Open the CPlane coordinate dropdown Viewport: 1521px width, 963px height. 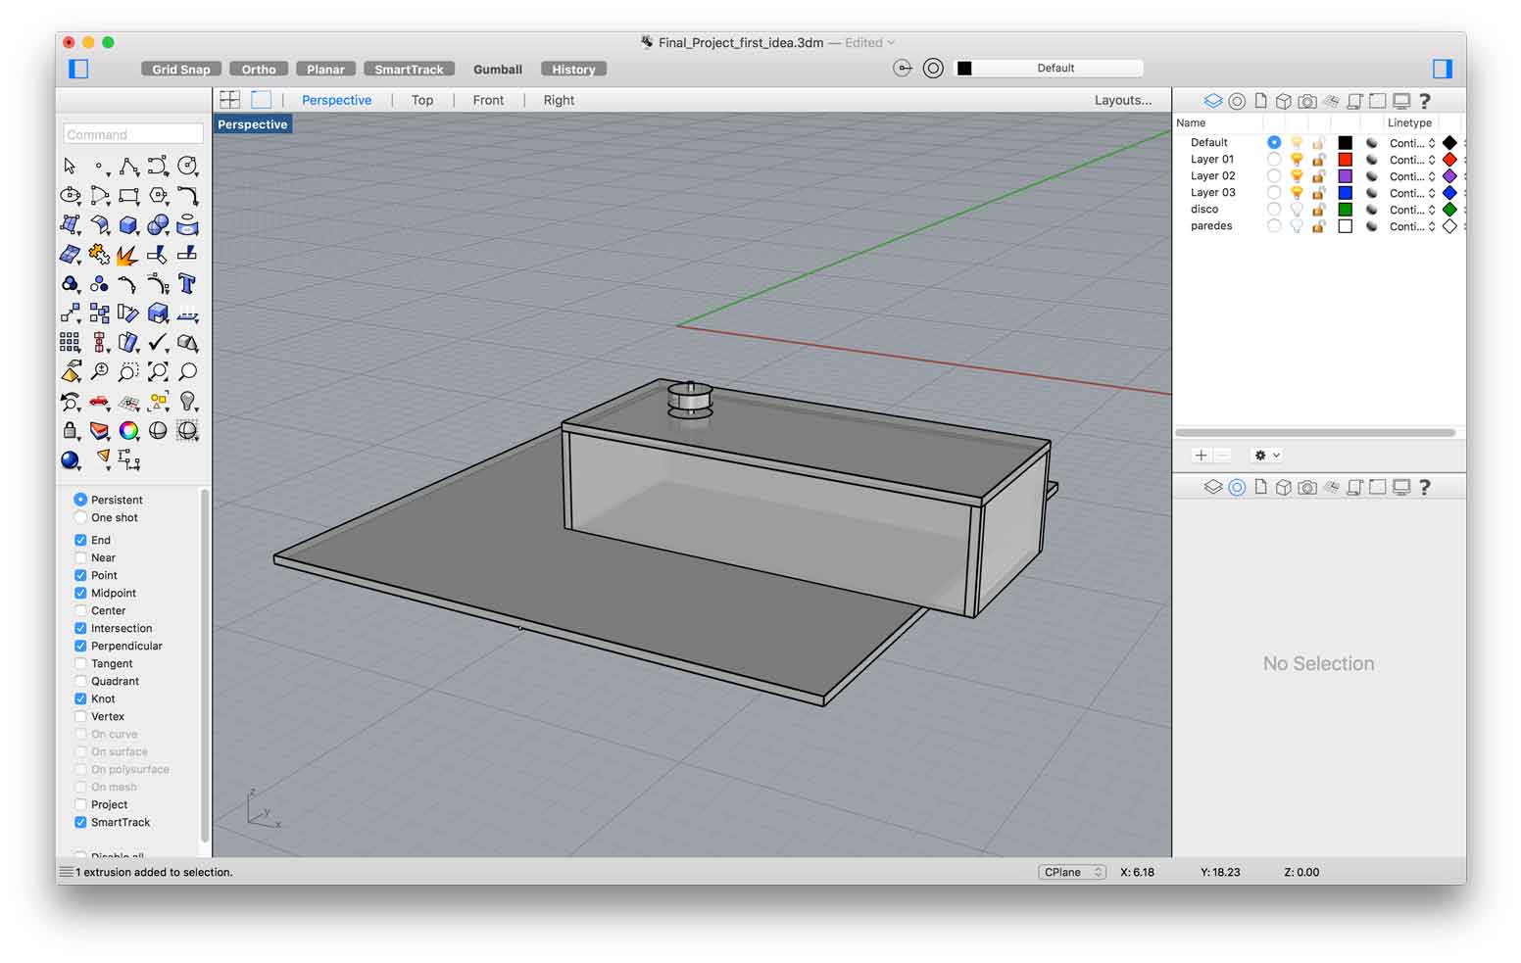point(1072,872)
